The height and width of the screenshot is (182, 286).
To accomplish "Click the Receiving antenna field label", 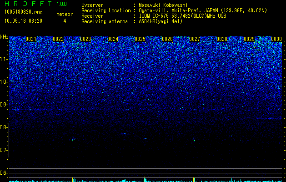I will click(x=105, y=21).
